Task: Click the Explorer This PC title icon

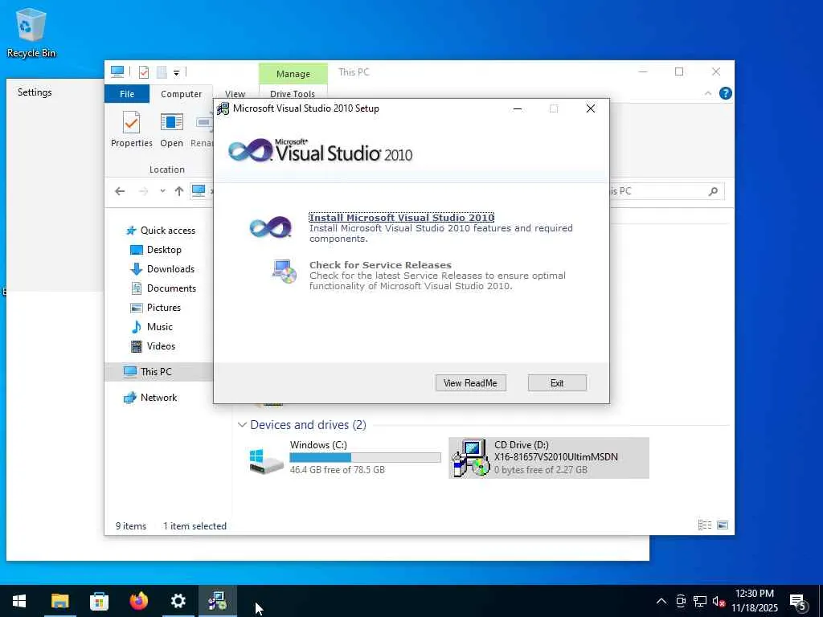Action: click(117, 72)
